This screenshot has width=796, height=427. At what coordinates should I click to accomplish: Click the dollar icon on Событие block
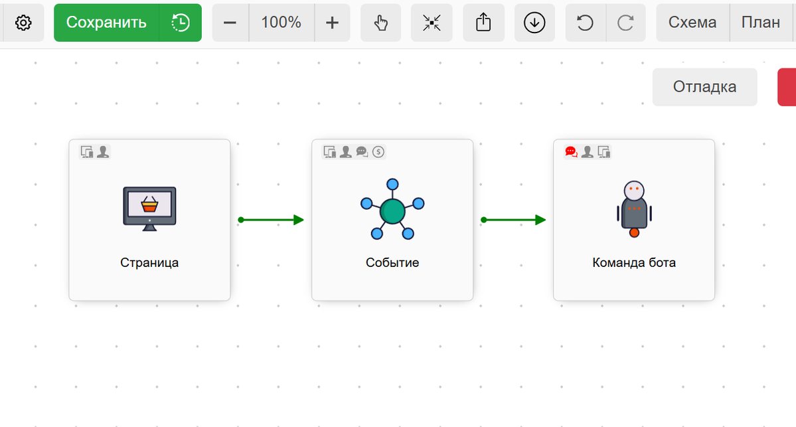tap(378, 151)
